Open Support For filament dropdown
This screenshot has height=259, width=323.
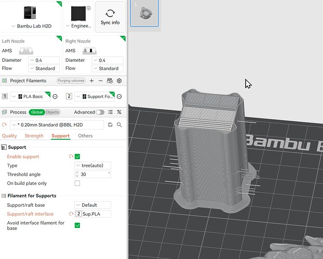coord(95,96)
